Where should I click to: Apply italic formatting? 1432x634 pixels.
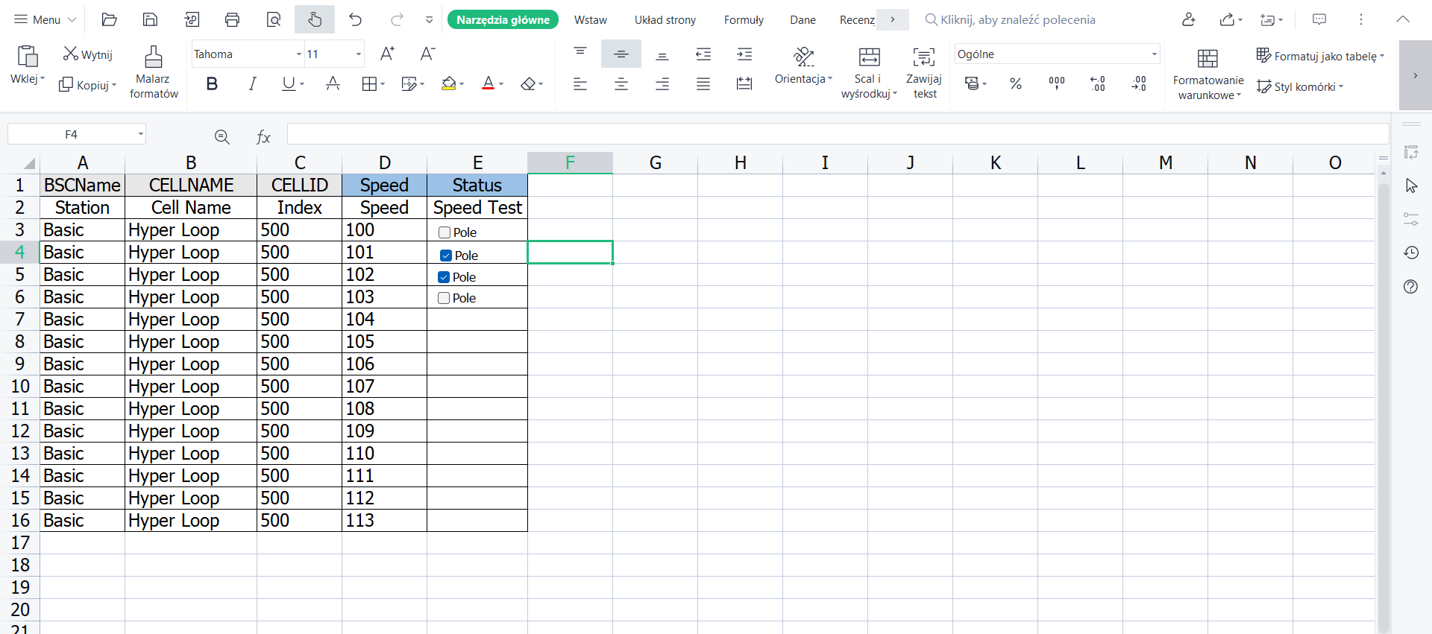tap(253, 84)
